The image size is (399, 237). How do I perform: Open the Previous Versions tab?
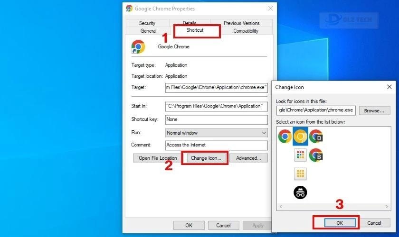pos(241,23)
